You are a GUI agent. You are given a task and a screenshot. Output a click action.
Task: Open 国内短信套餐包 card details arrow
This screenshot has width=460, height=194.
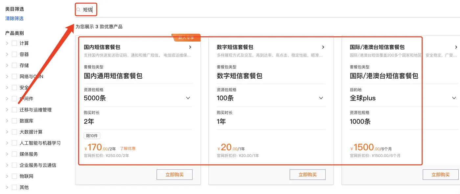click(x=190, y=47)
